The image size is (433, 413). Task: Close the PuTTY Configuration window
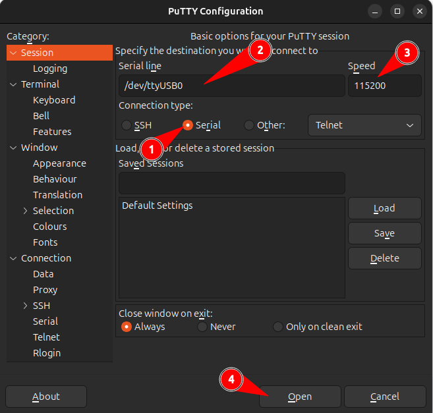(420, 11)
